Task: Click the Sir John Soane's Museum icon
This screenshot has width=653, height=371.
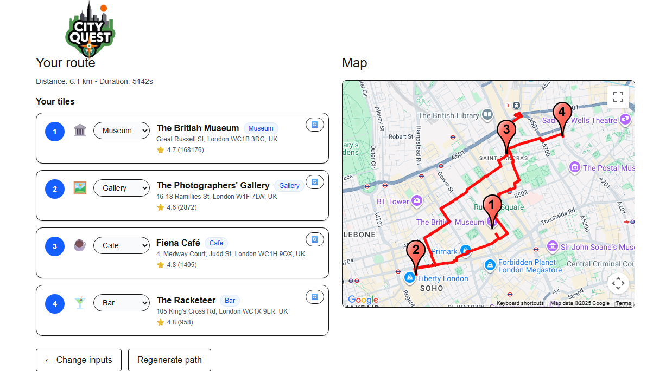Action: [552, 247]
